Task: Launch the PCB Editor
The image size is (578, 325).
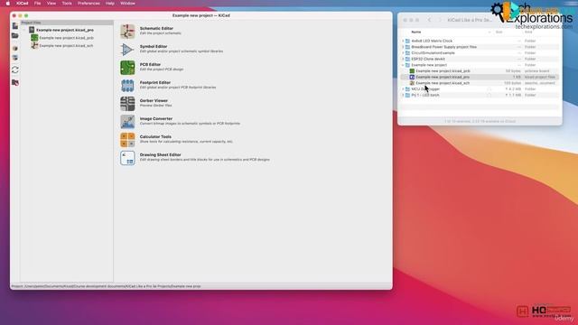Action: [x=127, y=68]
